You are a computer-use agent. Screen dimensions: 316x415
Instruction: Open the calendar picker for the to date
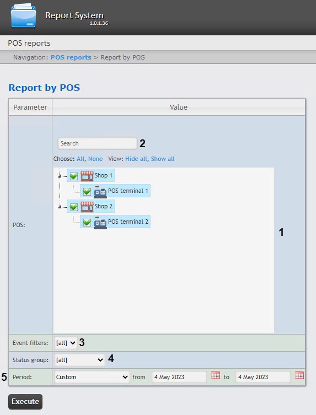(299, 375)
